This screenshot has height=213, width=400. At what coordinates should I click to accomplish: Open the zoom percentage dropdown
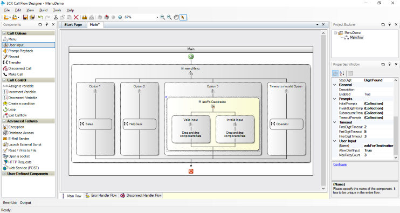coord(157,17)
